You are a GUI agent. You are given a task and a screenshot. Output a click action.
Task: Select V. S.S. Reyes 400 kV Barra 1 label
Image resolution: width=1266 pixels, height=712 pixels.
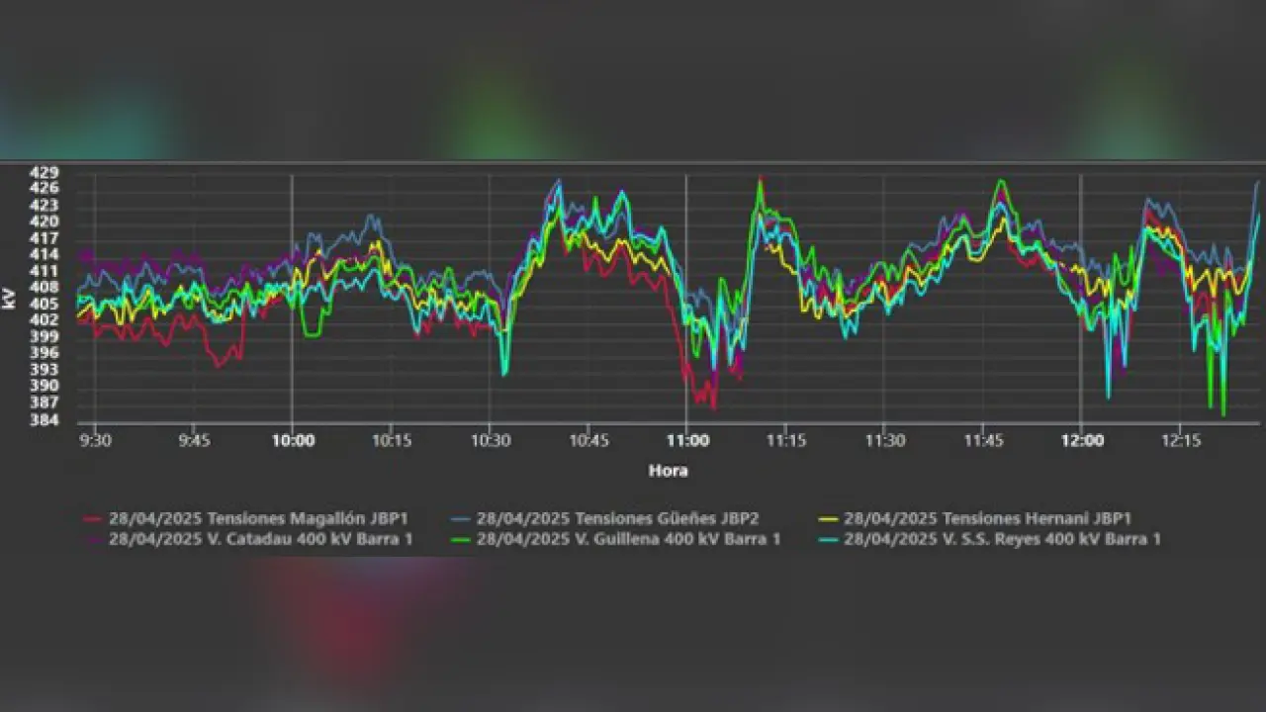click(1002, 539)
